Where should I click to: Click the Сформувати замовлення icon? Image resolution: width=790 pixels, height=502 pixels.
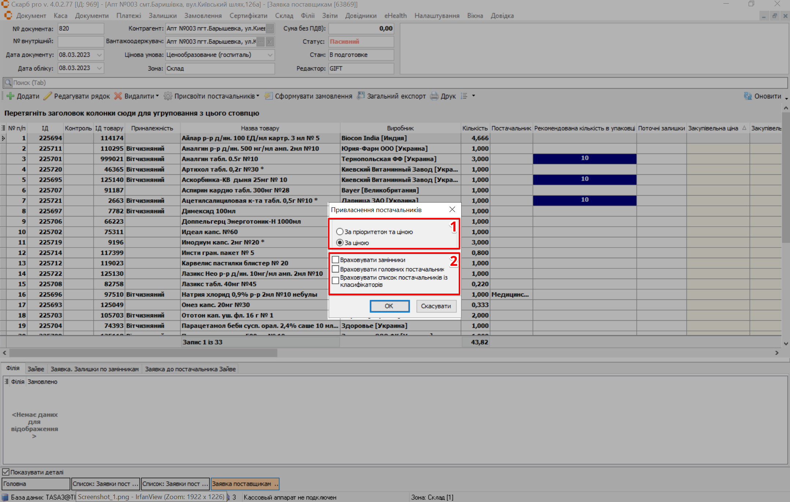pos(269,96)
